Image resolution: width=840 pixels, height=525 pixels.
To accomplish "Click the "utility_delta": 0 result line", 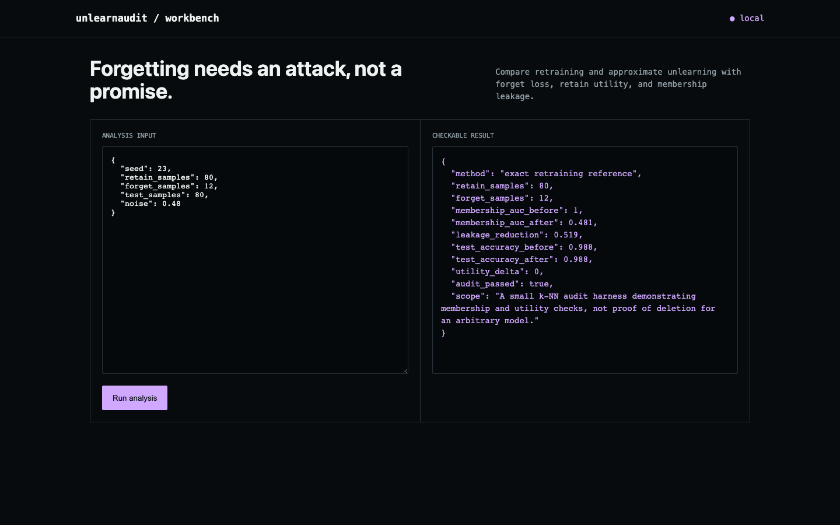I will click(497, 271).
